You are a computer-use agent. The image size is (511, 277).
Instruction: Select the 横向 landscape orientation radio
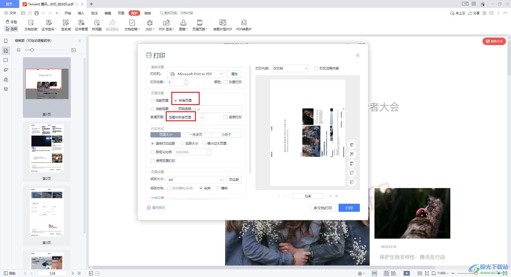coord(218,188)
